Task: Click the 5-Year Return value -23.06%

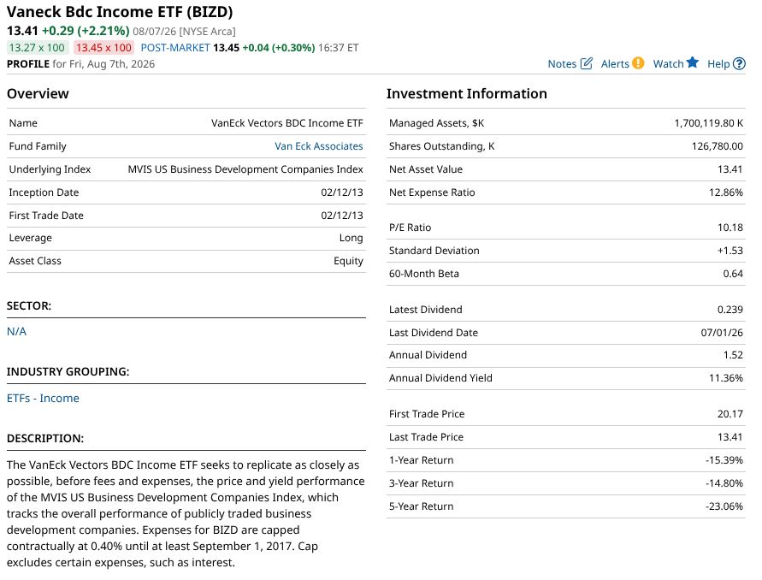Action: (724, 506)
